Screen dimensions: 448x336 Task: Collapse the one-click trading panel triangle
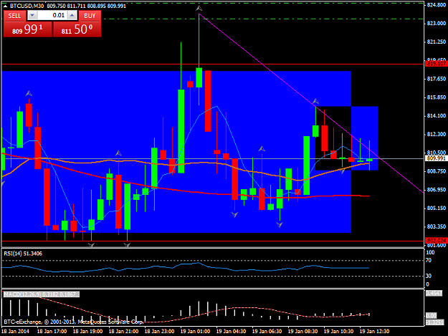[5, 6]
